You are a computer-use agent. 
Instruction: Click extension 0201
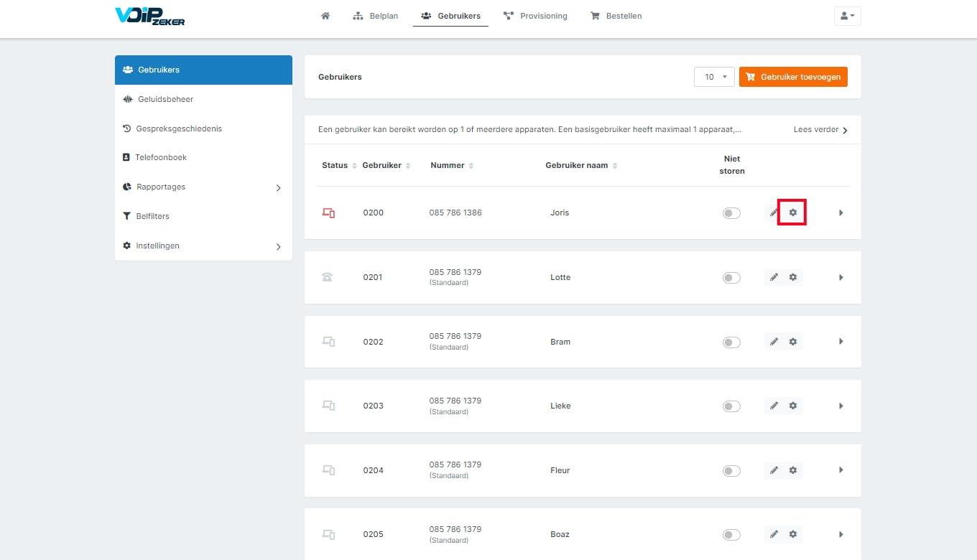click(x=373, y=277)
